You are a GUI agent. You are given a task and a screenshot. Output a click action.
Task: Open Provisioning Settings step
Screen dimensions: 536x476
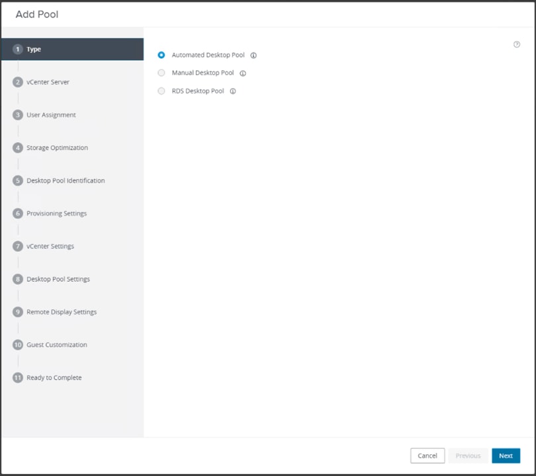(56, 214)
